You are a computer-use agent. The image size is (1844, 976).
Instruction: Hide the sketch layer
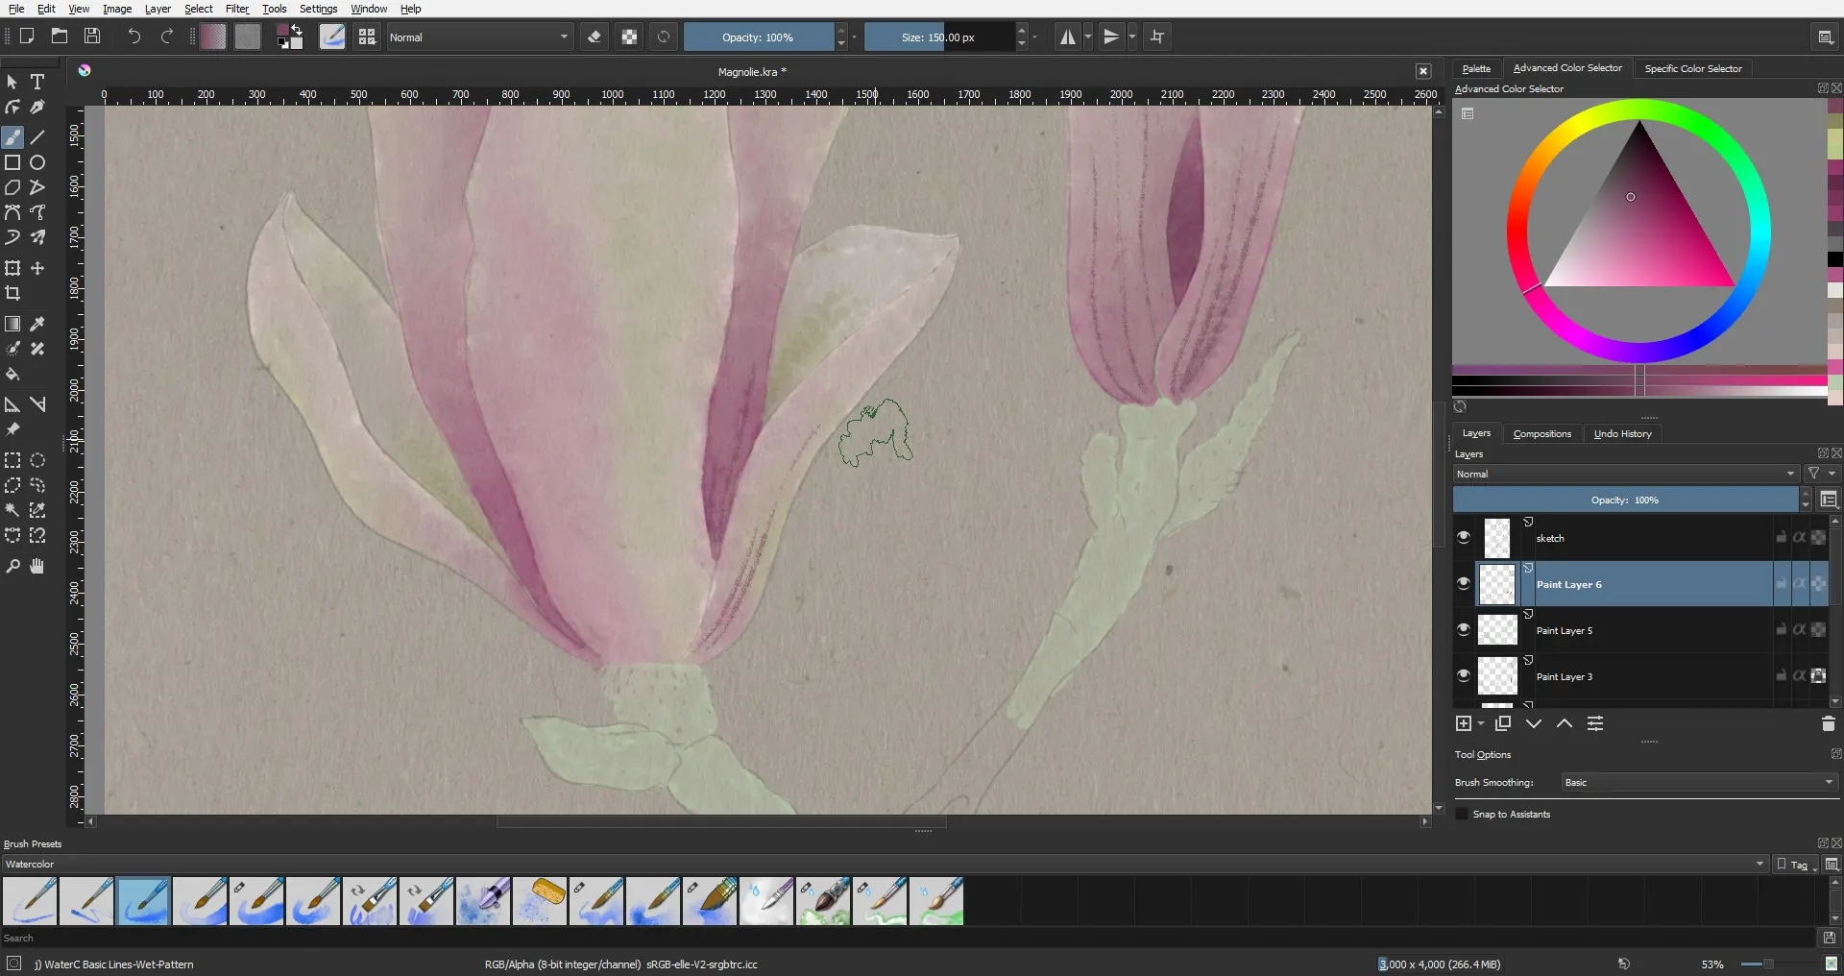[x=1464, y=538]
